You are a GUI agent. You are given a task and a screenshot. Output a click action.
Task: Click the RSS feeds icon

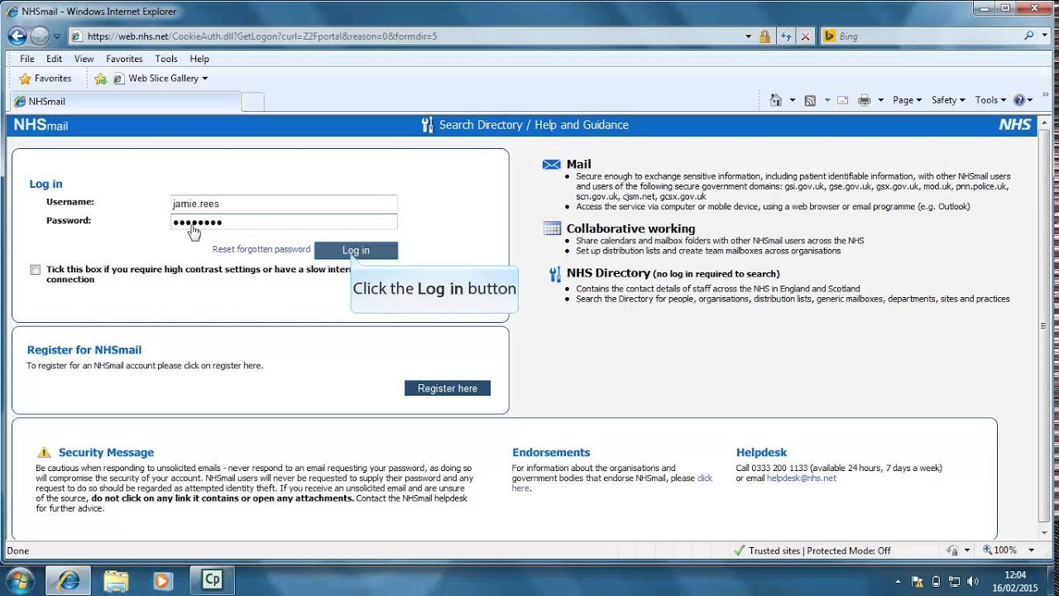(x=810, y=100)
